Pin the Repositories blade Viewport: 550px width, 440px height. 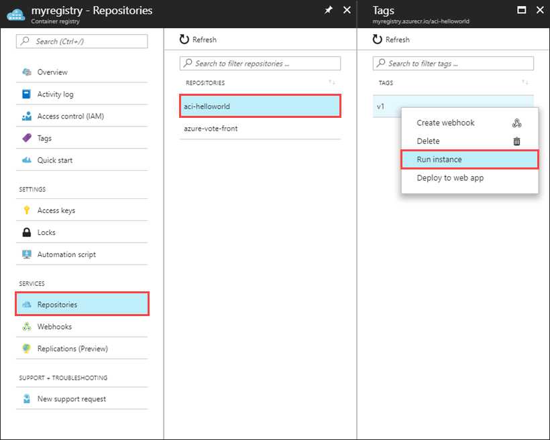(x=328, y=10)
